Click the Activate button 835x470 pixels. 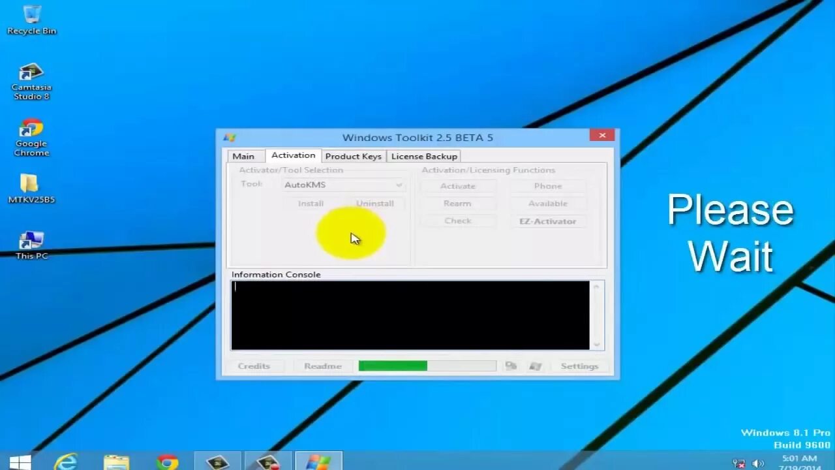(458, 186)
